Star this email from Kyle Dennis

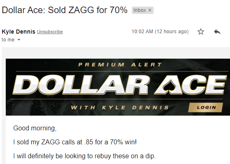tap(201, 32)
